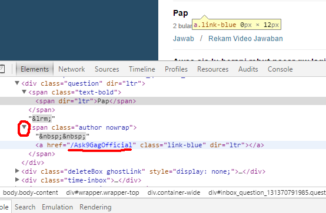Select the style display none attribute
The height and width of the screenshot is (213, 326).
[x=192, y=171]
